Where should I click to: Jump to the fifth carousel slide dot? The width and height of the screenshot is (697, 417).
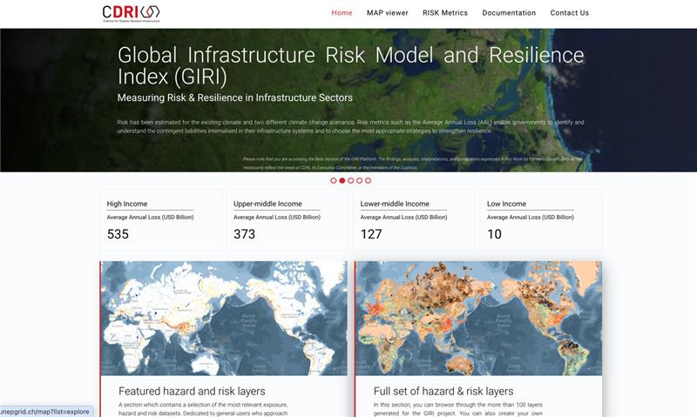point(368,180)
